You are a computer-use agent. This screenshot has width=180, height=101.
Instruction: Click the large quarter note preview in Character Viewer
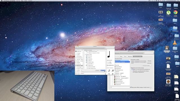click(x=109, y=54)
